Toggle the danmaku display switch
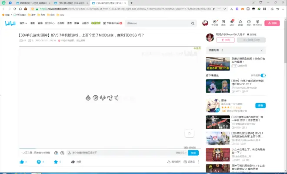This screenshot has width=287, height=174. coord(55,153)
